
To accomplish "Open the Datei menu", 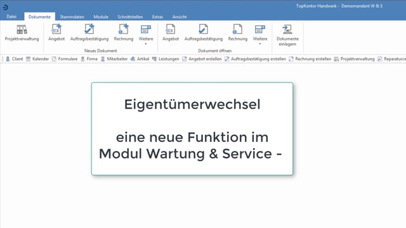I will click(x=11, y=16).
